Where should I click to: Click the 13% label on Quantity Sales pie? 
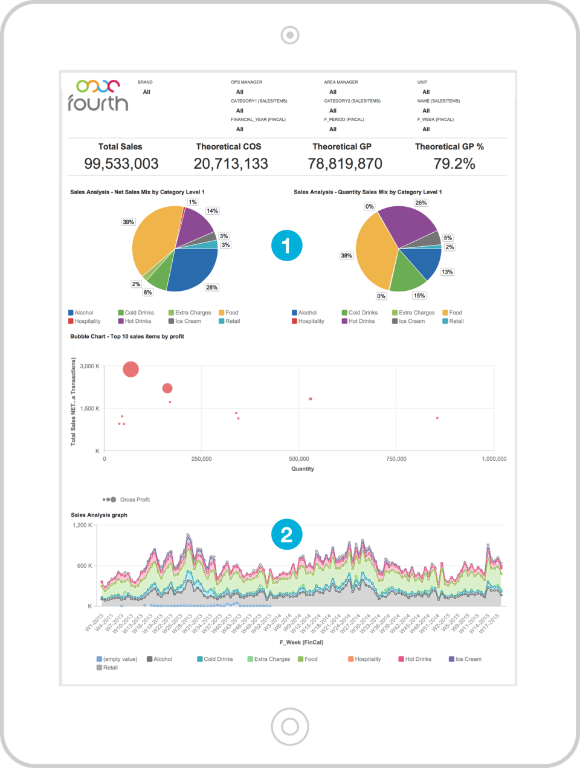coord(447,272)
